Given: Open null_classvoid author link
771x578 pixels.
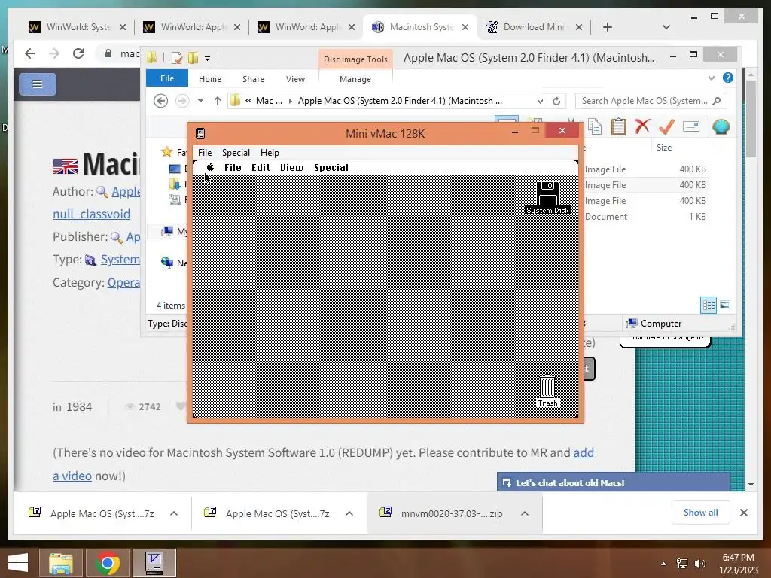Looking at the screenshot, I should pyautogui.click(x=91, y=214).
